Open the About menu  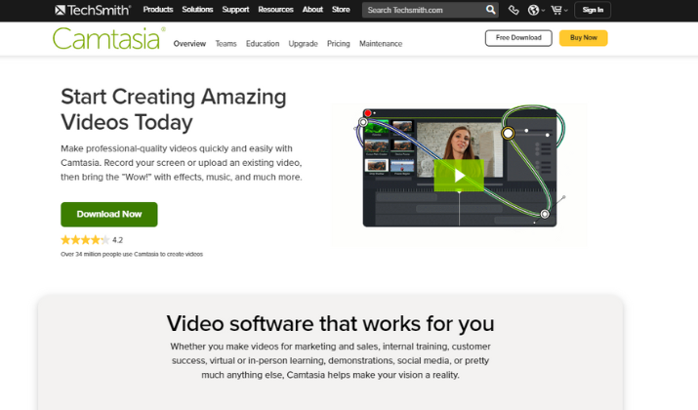312,10
